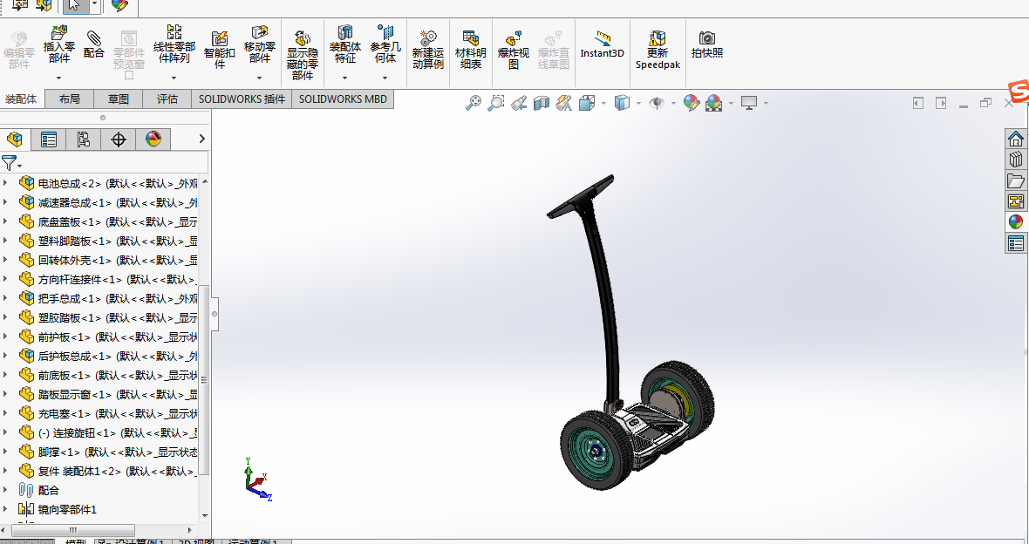Open View Orientation cube icon

pos(588,103)
